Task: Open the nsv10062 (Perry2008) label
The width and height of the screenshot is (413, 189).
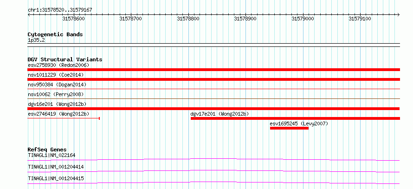Action: coord(56,94)
